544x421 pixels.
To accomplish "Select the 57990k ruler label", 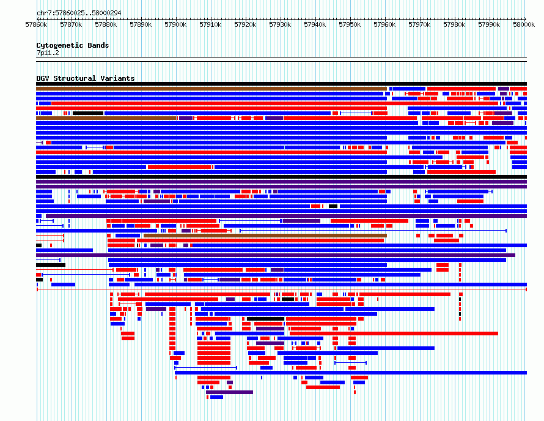I will click(x=489, y=24).
